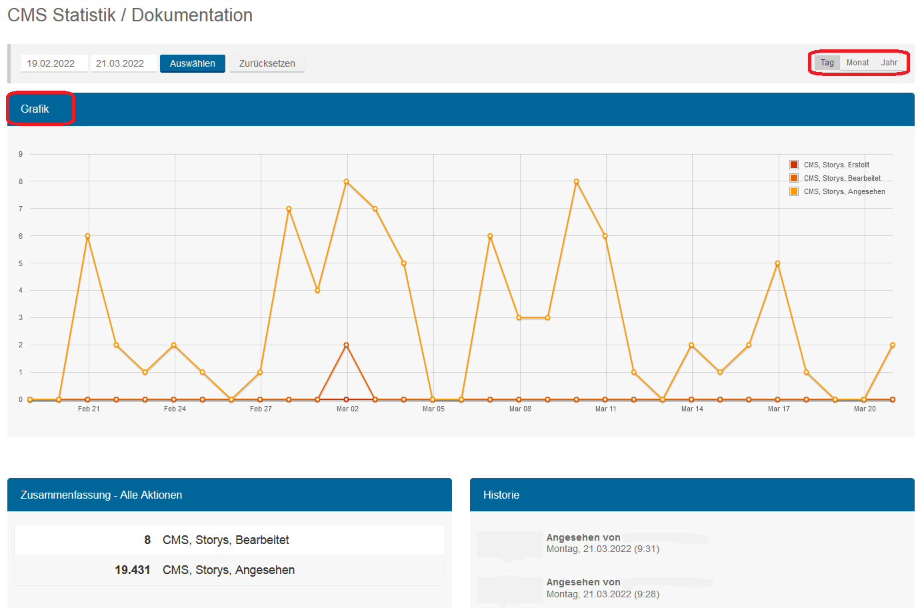Click the Mar 17 data point at 5
Image resolution: width=920 pixels, height=608 pixels.
point(777,263)
